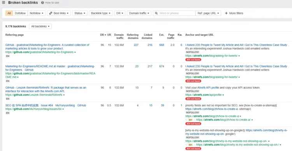Open the Status filter dropdown
The height and width of the screenshot is (151, 292).
(x=80, y=13)
